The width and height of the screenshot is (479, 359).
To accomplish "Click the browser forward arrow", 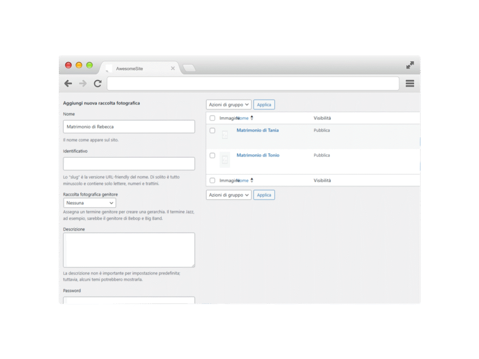I will coord(83,84).
